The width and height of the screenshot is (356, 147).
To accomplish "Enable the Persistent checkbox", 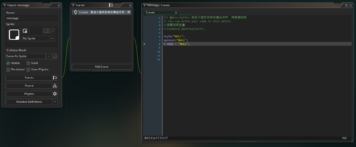I will pyautogui.click(x=8, y=69).
